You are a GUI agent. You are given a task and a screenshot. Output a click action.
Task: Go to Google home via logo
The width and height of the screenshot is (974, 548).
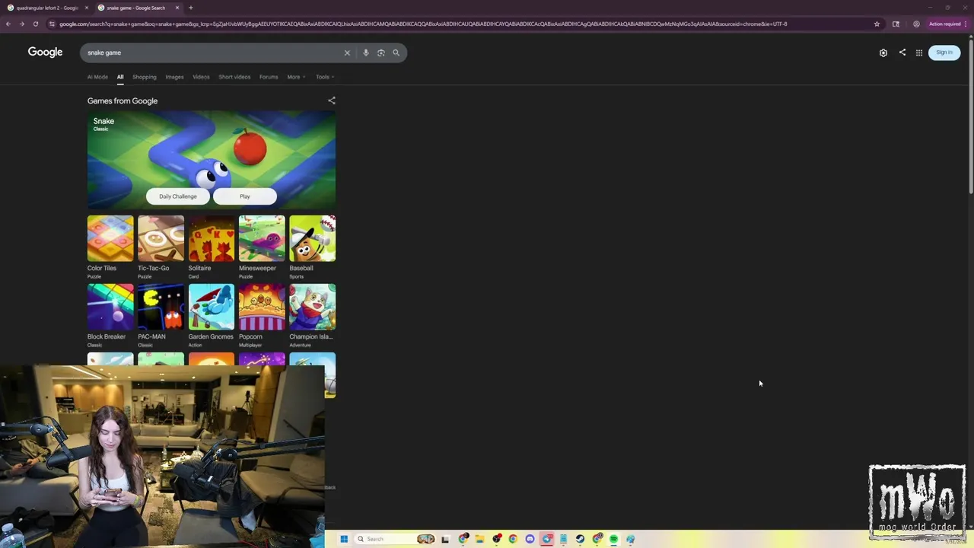(x=45, y=52)
